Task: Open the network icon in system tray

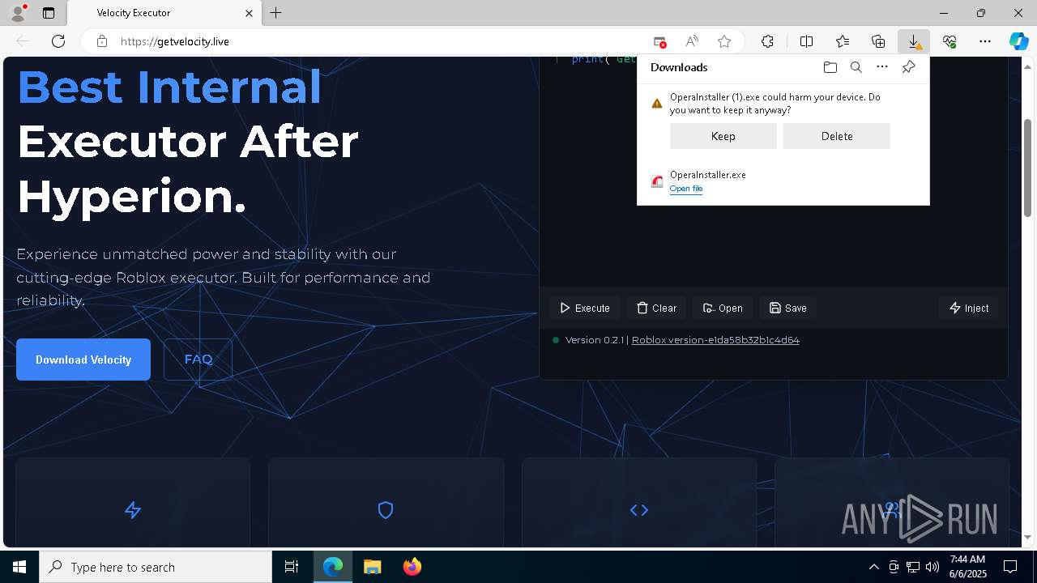Action: pos(913,567)
